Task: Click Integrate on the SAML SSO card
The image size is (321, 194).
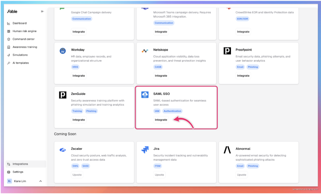Action: 161,120
